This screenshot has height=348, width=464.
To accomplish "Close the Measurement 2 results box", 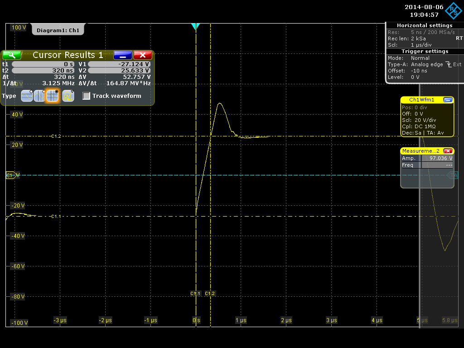I will pyautogui.click(x=448, y=151).
